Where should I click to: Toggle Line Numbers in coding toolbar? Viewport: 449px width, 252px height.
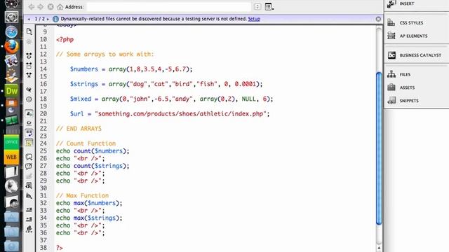29,114
